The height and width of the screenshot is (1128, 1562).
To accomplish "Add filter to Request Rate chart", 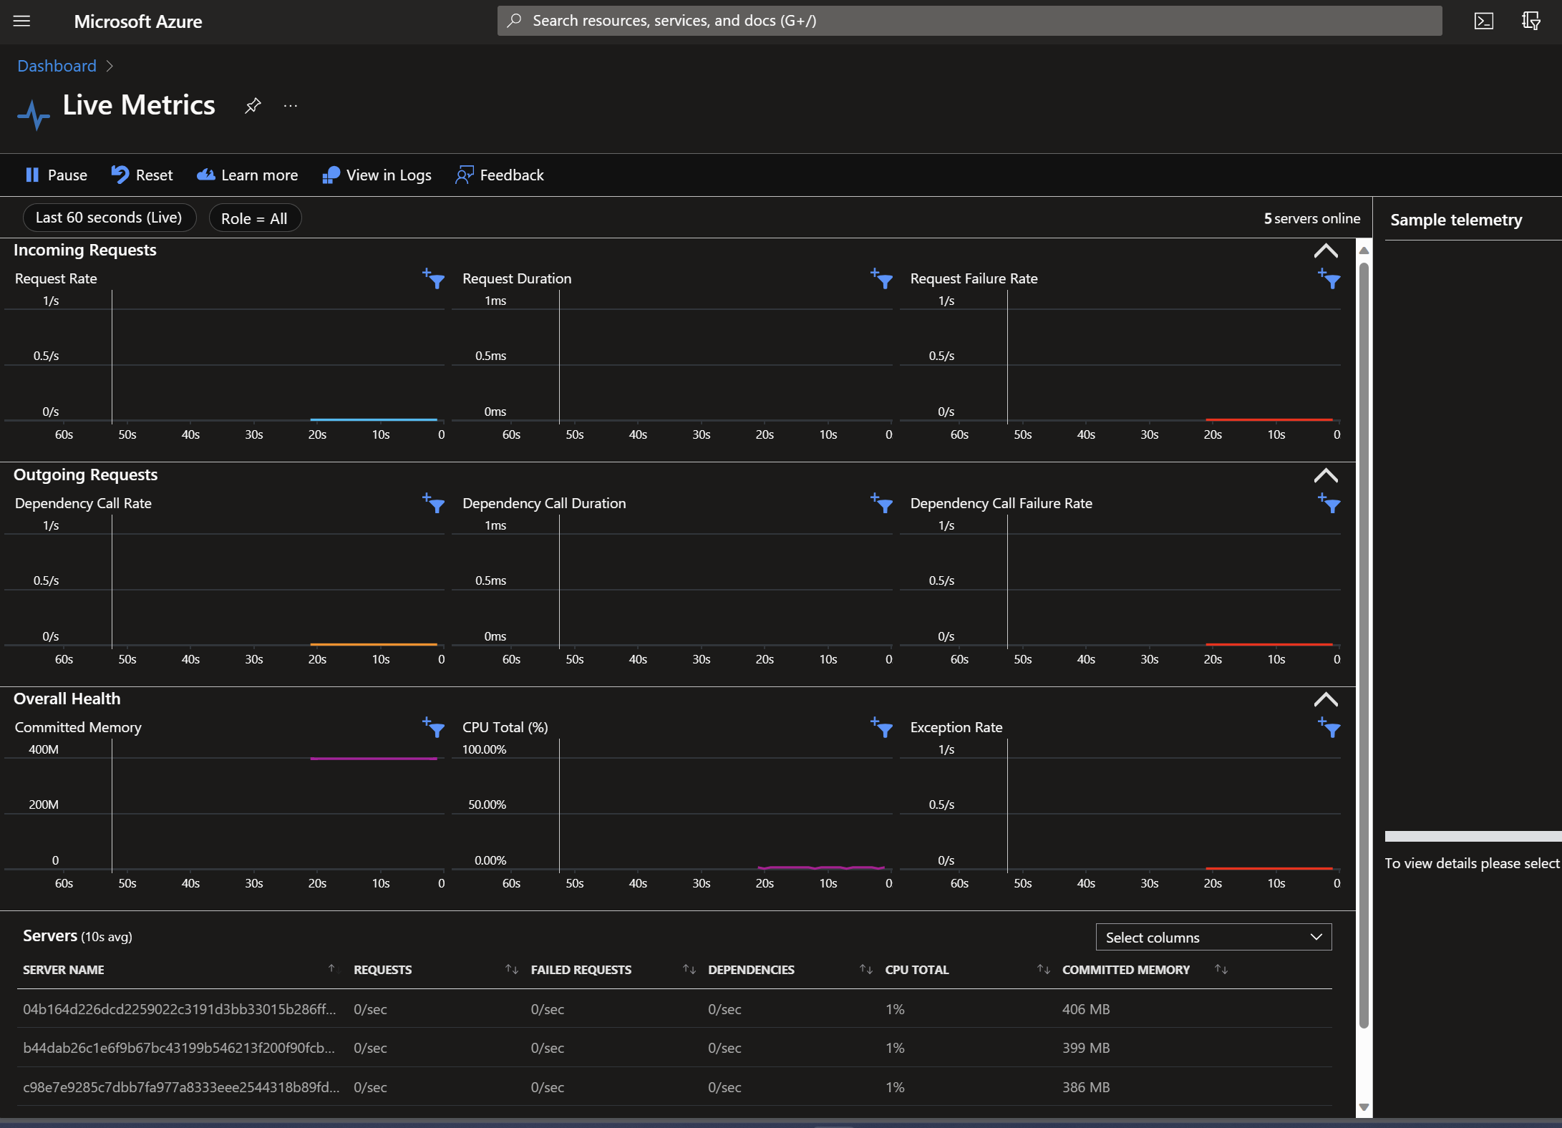I will pos(434,278).
